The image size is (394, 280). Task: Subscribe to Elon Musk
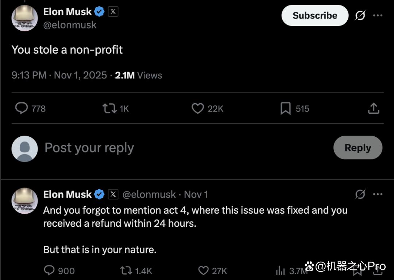click(315, 16)
